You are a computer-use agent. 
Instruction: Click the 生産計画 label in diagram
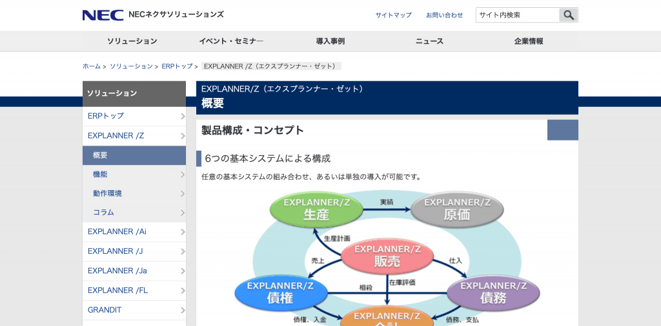point(337,238)
